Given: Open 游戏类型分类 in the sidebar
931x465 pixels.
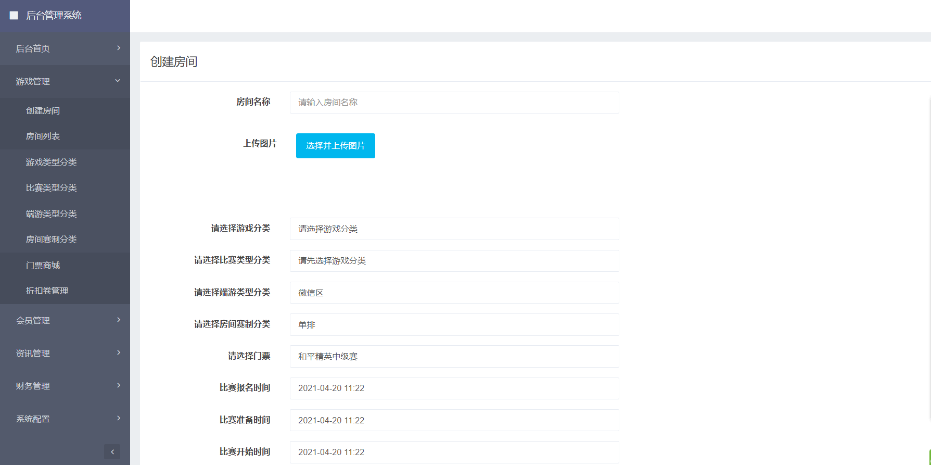Looking at the screenshot, I should [x=51, y=162].
